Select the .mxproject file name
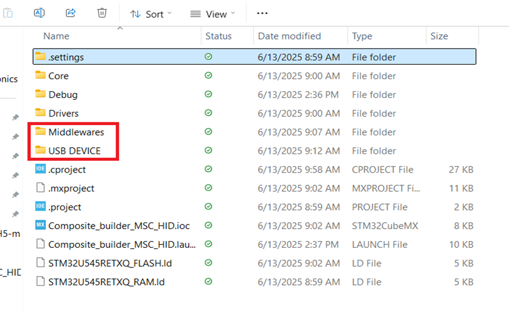This screenshot has width=509, height=310. 71,188
